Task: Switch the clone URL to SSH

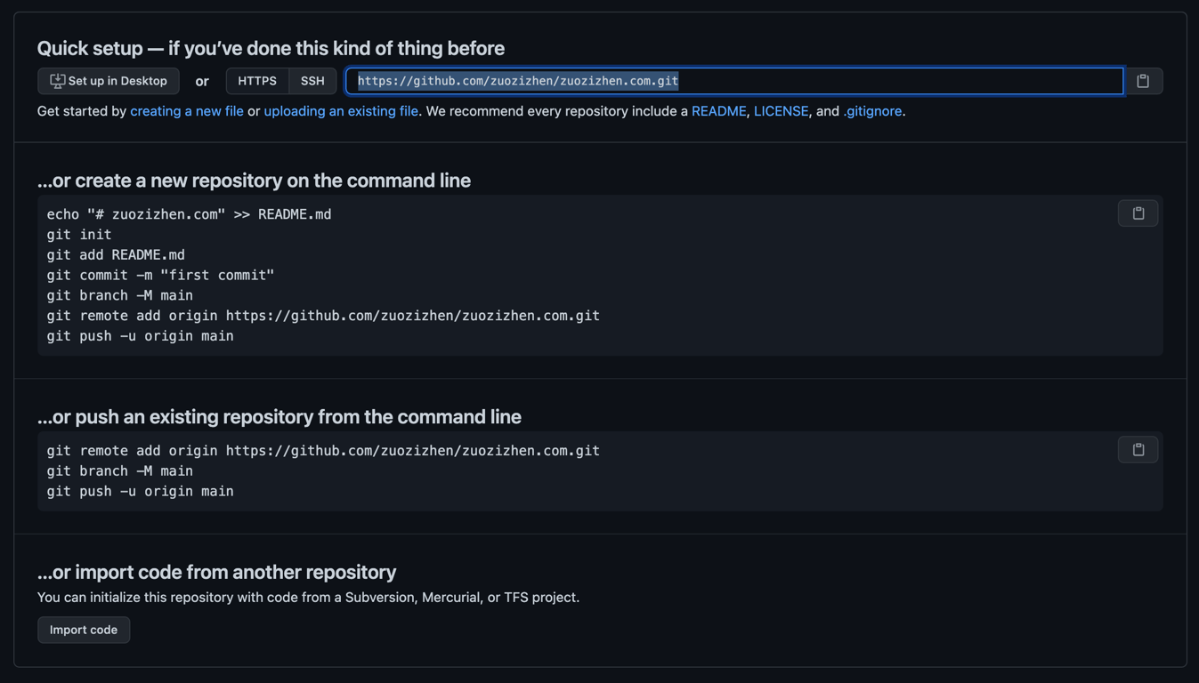Action: click(x=312, y=81)
